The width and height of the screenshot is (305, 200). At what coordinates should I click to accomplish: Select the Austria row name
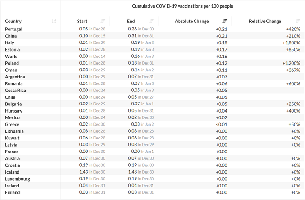[13, 159]
